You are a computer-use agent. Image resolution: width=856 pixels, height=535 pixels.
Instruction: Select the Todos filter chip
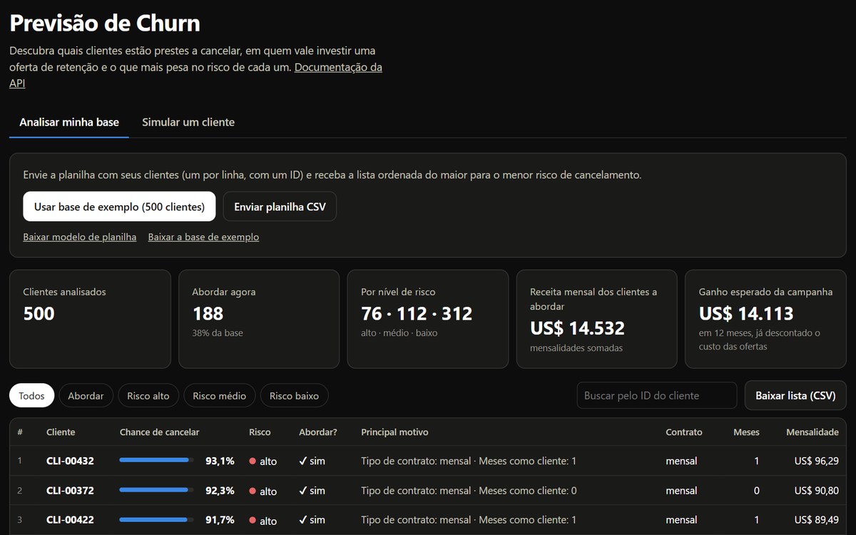[x=31, y=396]
